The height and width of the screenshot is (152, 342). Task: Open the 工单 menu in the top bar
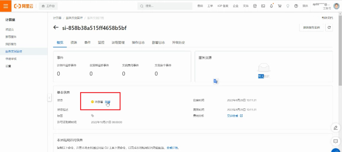click(x=210, y=6)
